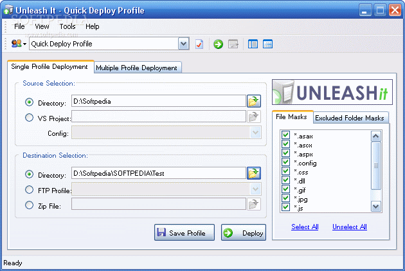This screenshot has width=405, height=271.
Task: Click the blue calendar grid toolbar icon
Action: coord(267,44)
